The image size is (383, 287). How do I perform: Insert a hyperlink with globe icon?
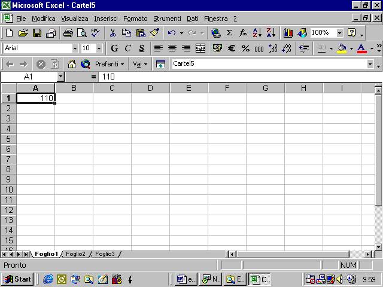(216, 33)
